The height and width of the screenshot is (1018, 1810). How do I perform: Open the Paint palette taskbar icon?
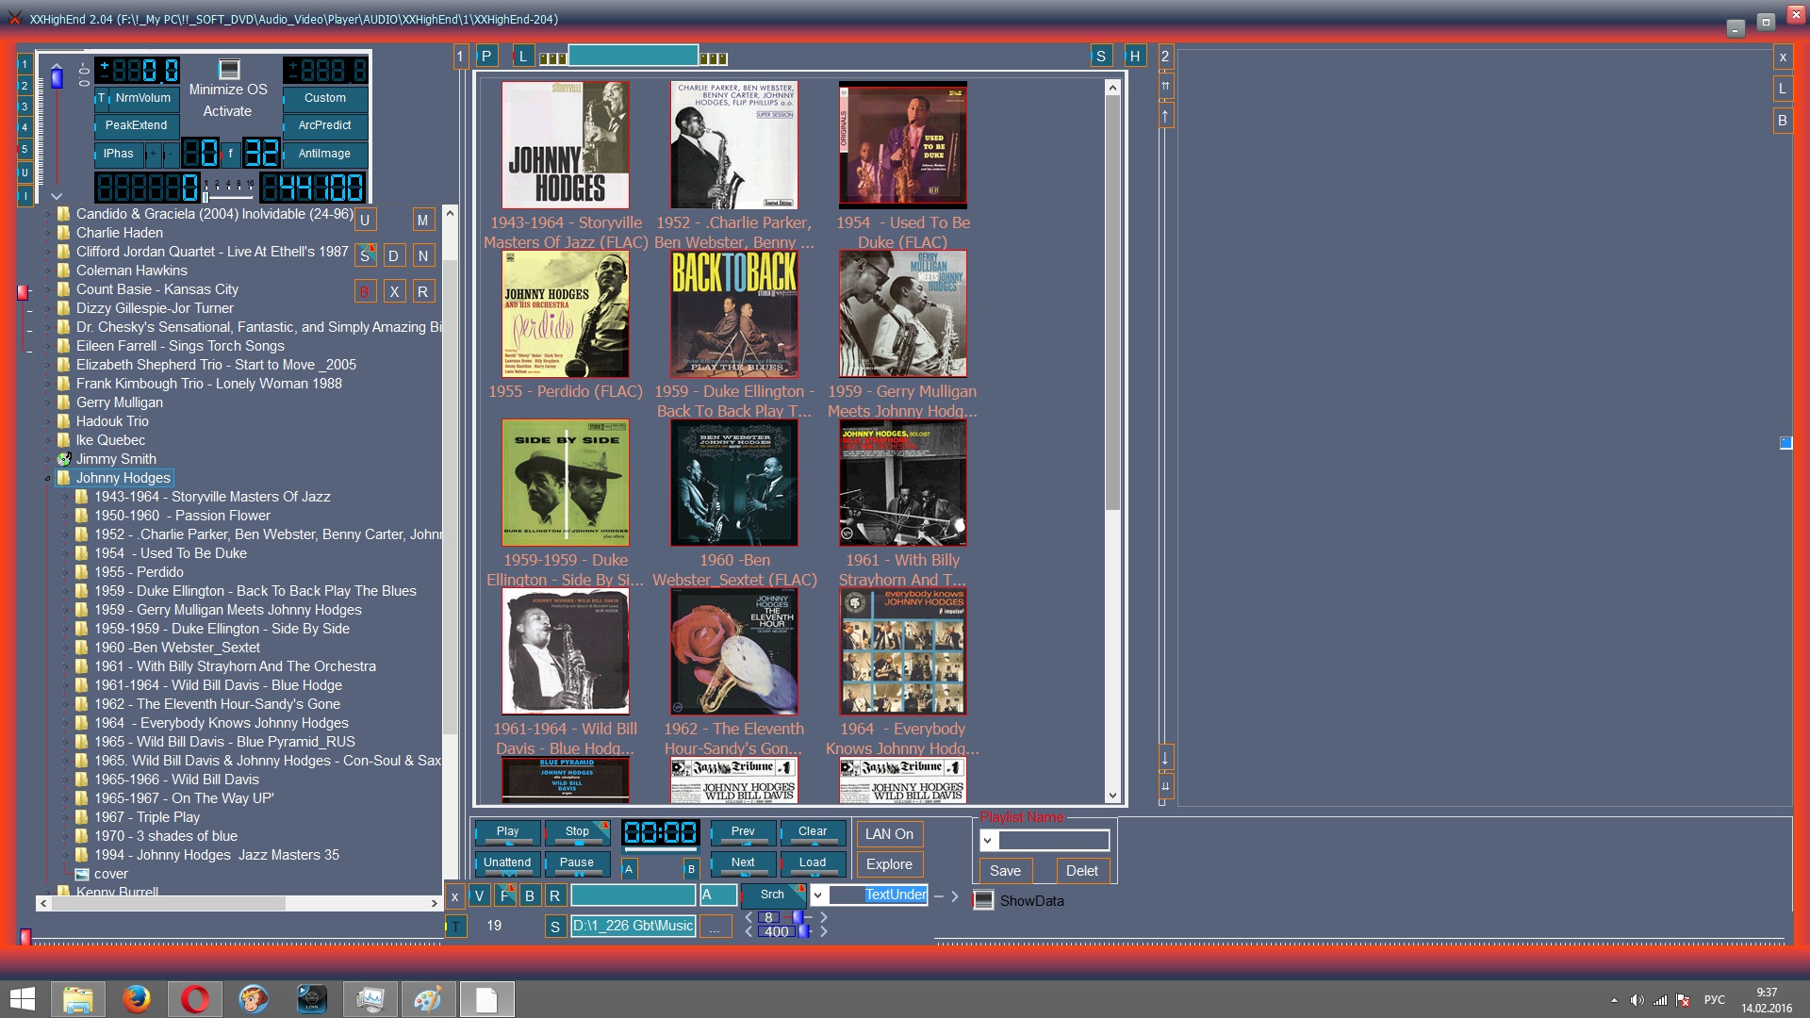(x=429, y=998)
